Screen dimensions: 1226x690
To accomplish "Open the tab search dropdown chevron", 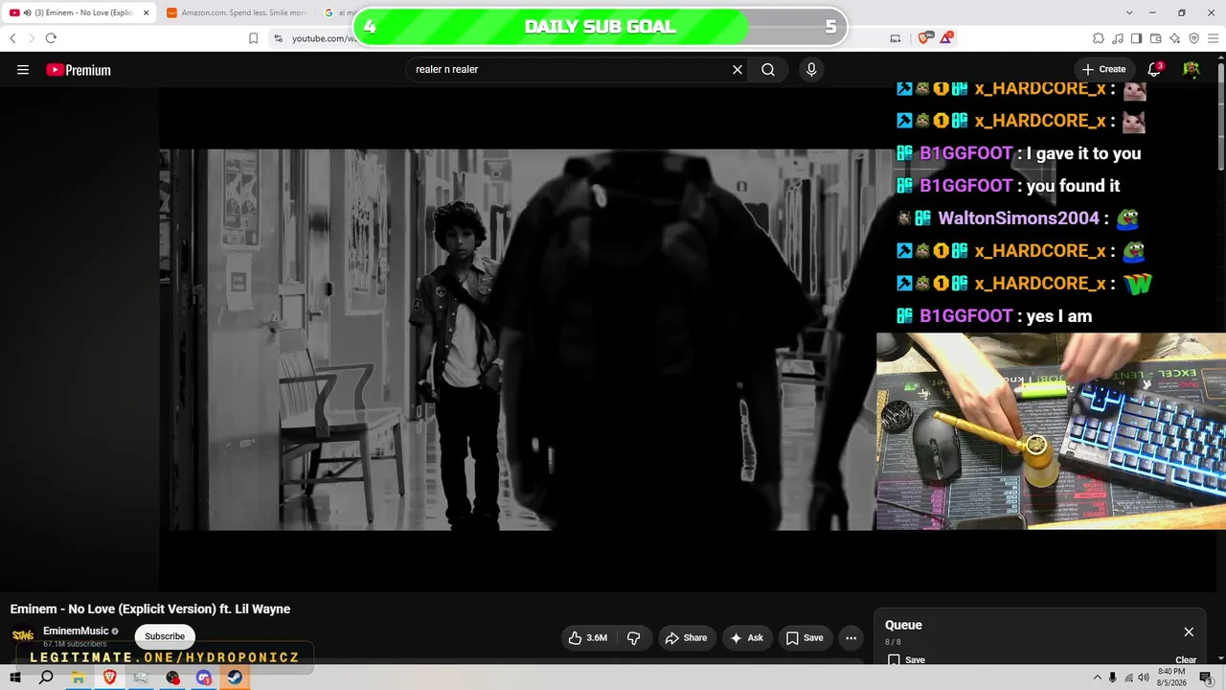I will pos(1129,12).
